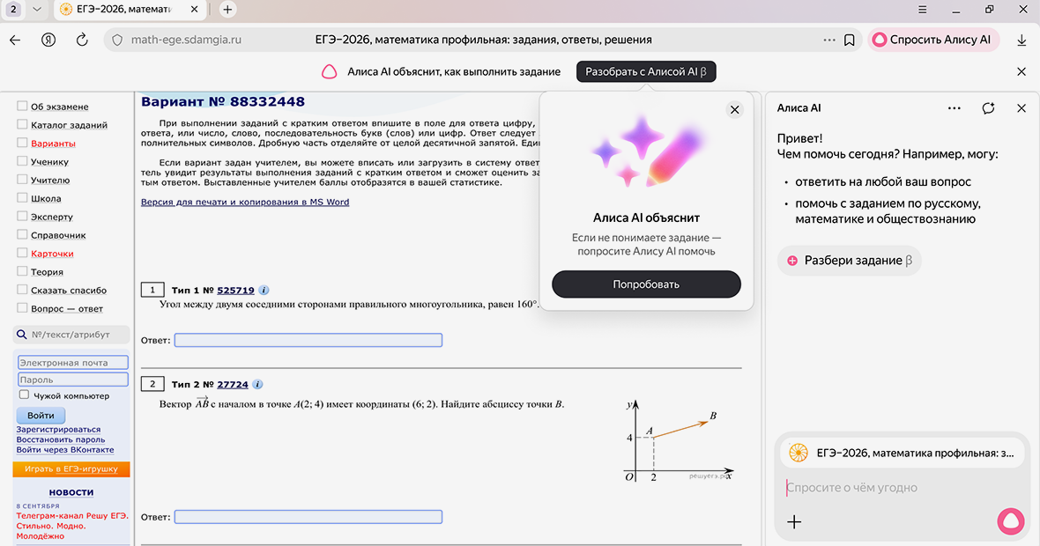The height and width of the screenshot is (546, 1040).
Task: Check the "Каталог заданий" sidebar box
Action: (23, 124)
